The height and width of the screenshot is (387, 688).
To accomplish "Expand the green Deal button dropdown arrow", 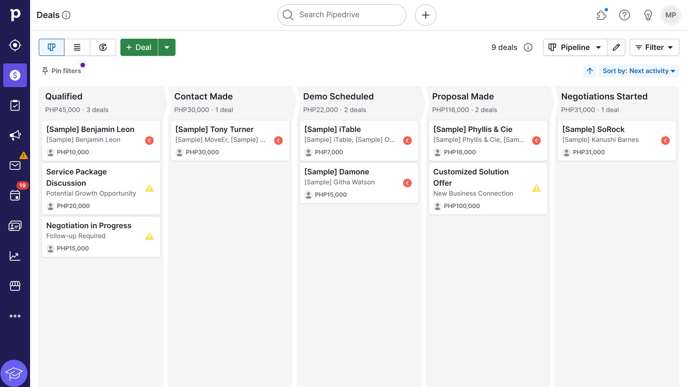I will (x=167, y=47).
